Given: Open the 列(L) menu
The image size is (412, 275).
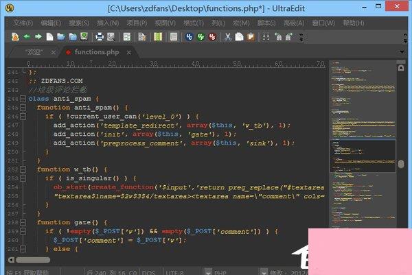Looking at the screenshot, I should 218,23.
